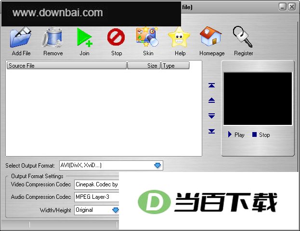Move file to bottom of list

tap(211, 131)
